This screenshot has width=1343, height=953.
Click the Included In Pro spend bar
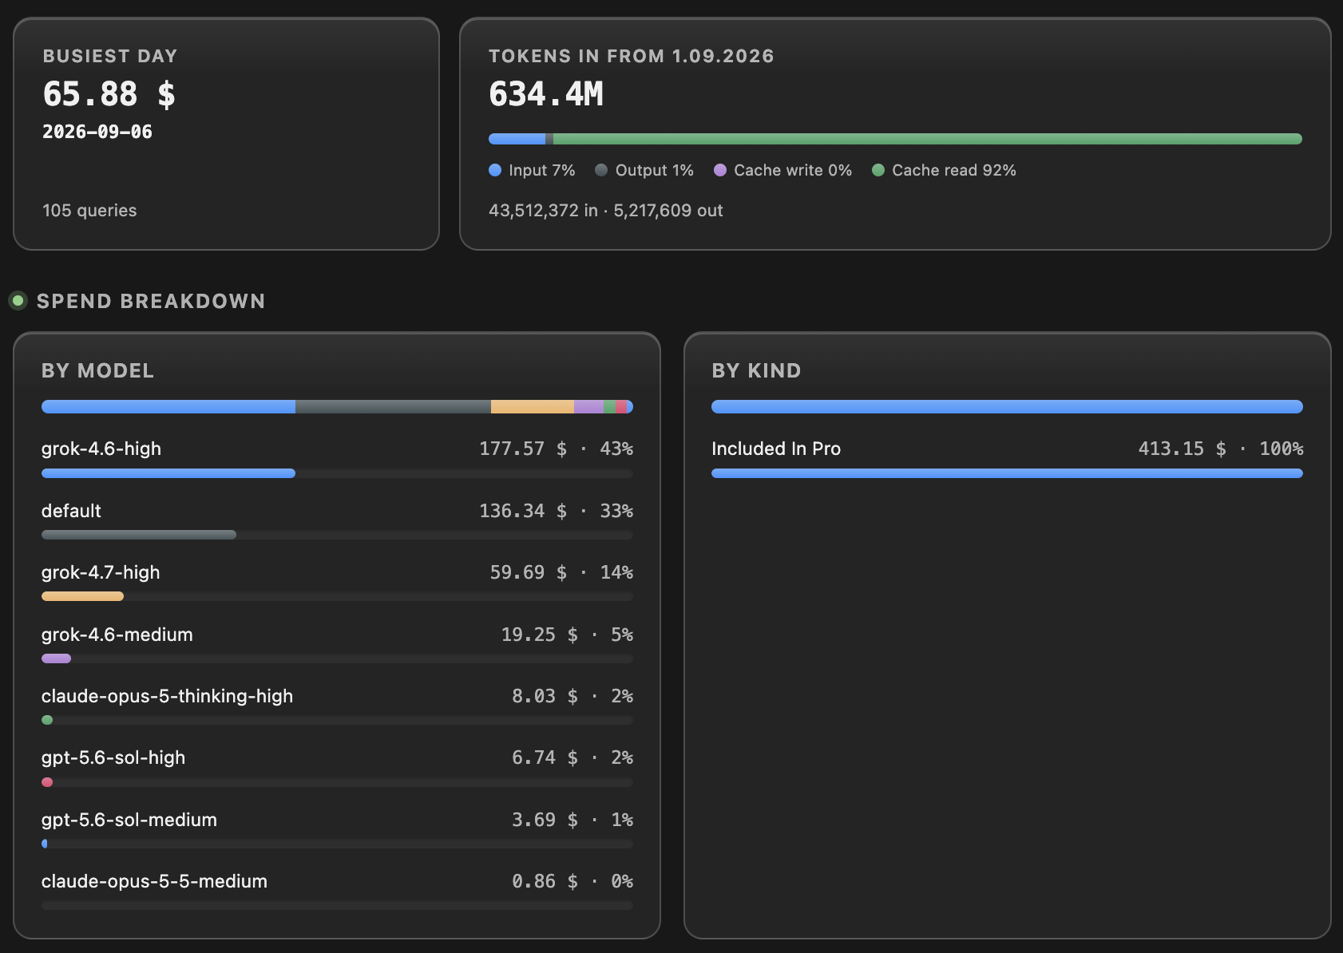pyautogui.click(x=1007, y=473)
